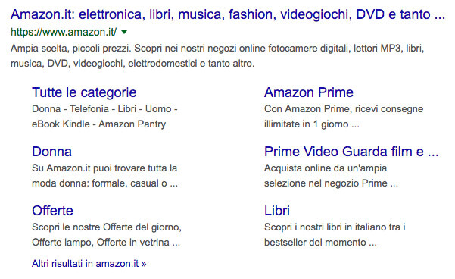Click the Uomo text in categories snippet

(x=158, y=109)
